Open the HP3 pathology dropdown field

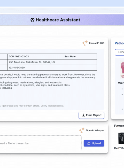point(119,52)
